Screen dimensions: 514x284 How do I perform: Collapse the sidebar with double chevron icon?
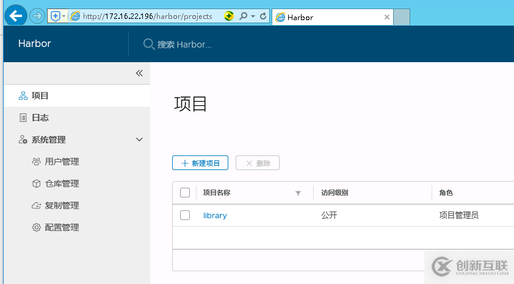click(139, 73)
